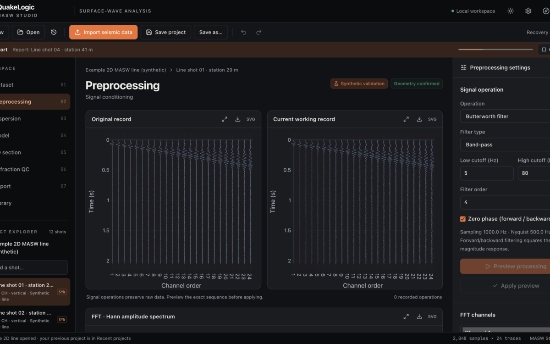Click the Low cutoff (Hz) input field
The height and width of the screenshot is (344, 550).
click(487, 173)
